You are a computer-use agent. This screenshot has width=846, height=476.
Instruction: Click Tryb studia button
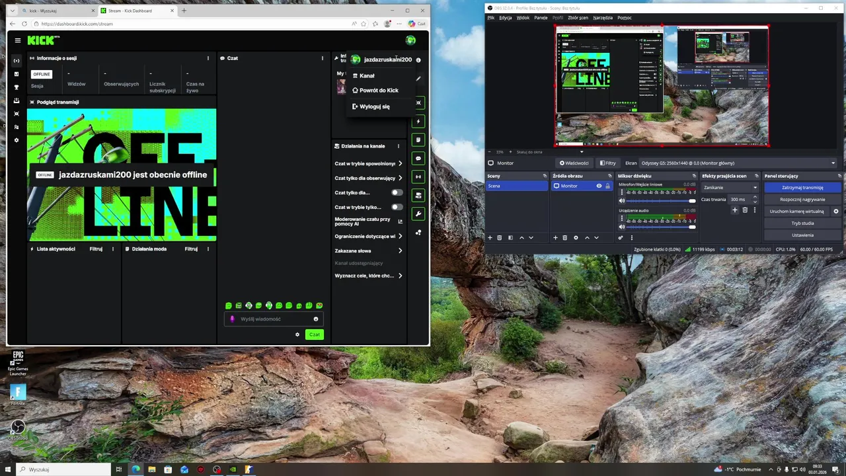coord(802,223)
